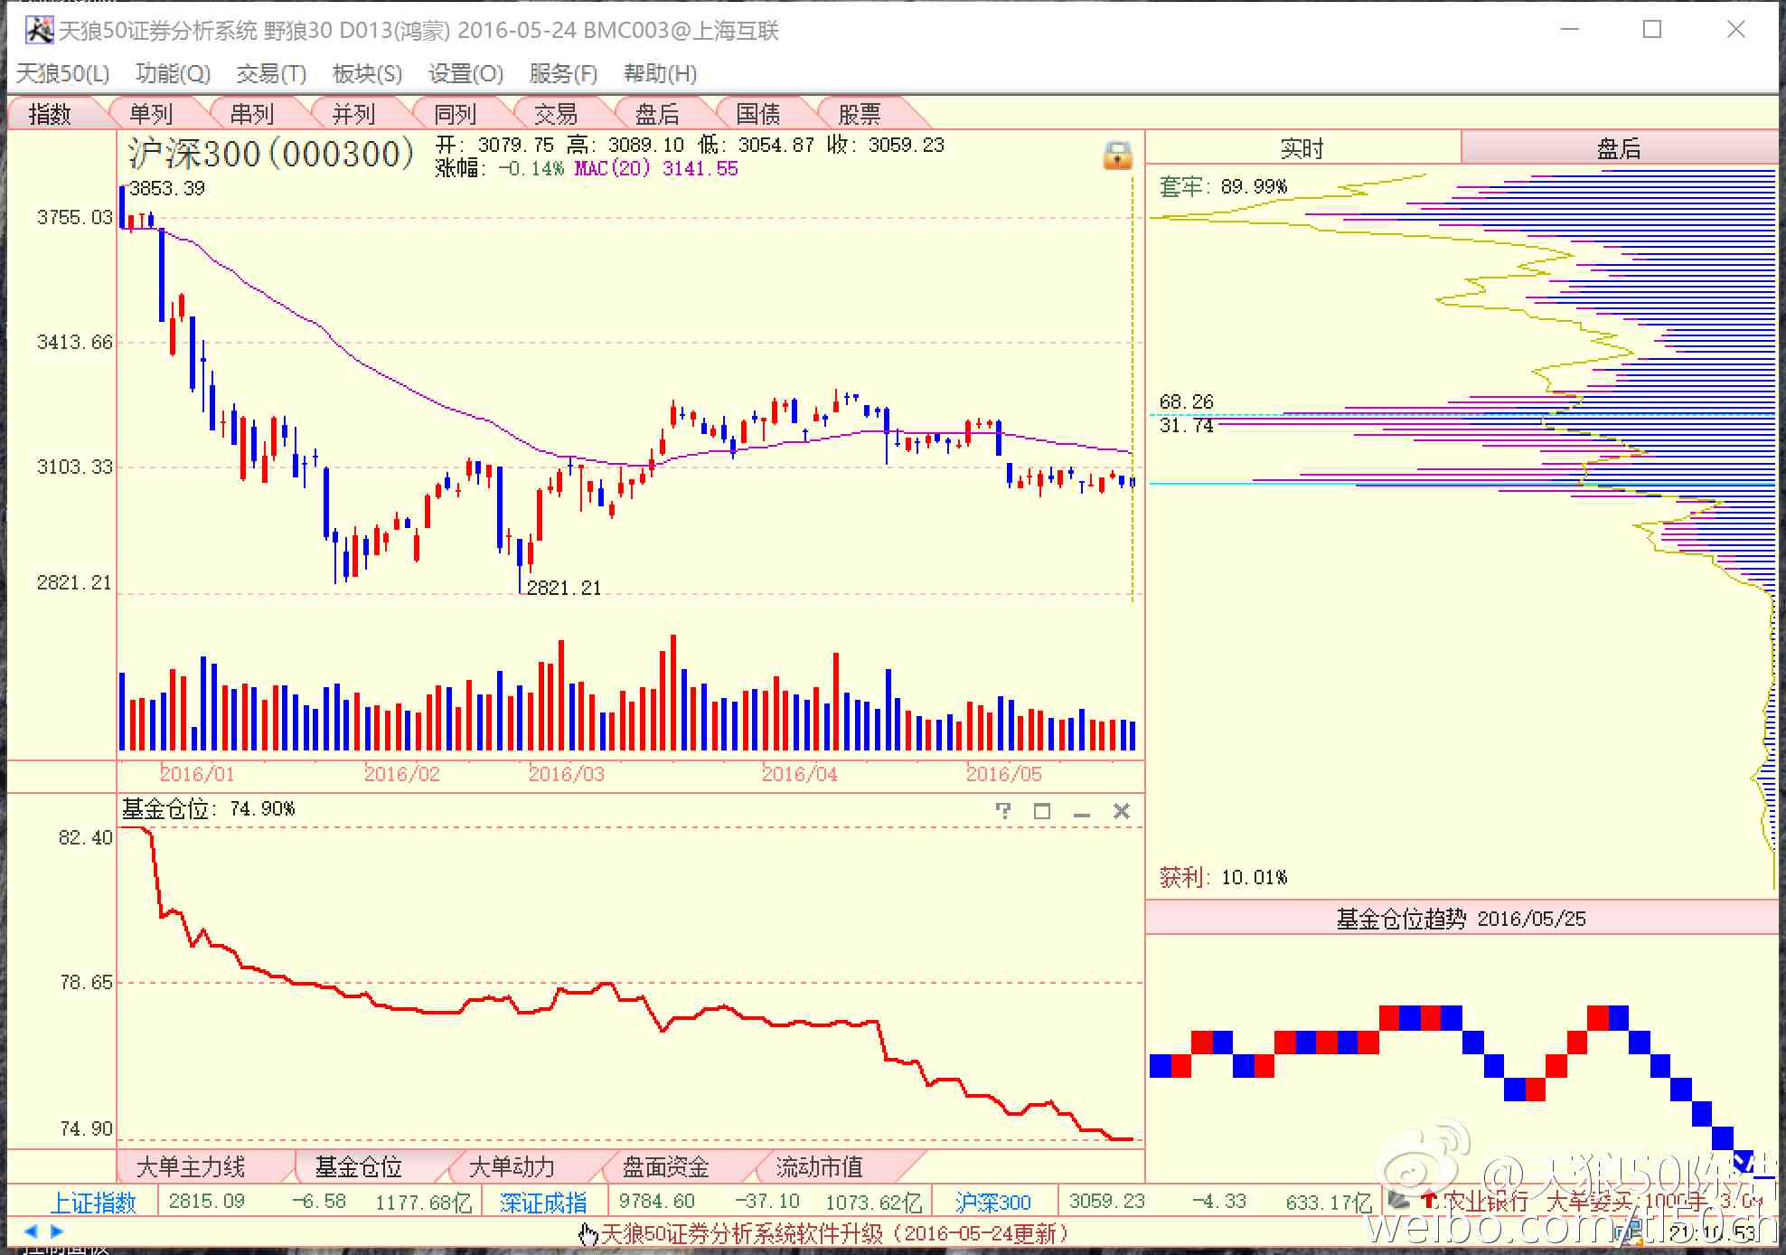
Task: Open the 交易(T) menu
Action: pyautogui.click(x=271, y=73)
